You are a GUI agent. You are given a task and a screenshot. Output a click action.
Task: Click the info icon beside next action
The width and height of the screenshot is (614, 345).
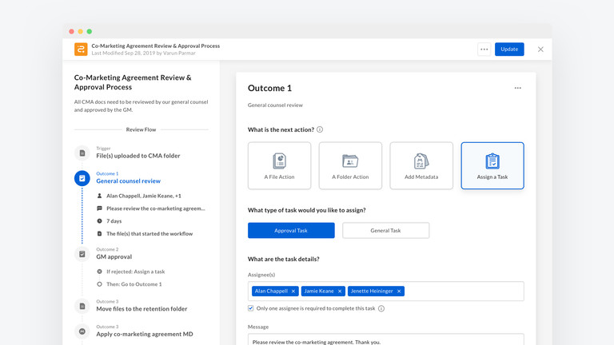click(x=320, y=129)
